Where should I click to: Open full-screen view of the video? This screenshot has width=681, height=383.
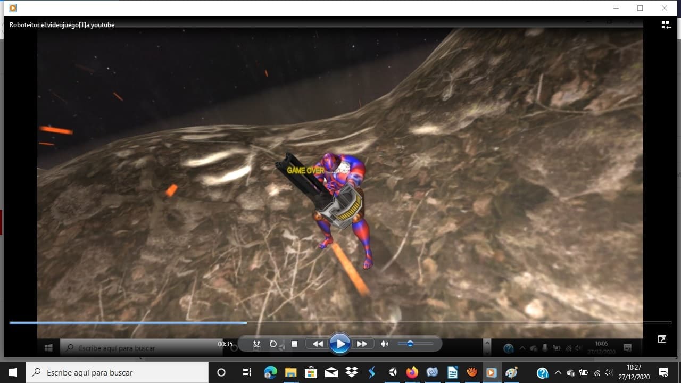coord(662,339)
